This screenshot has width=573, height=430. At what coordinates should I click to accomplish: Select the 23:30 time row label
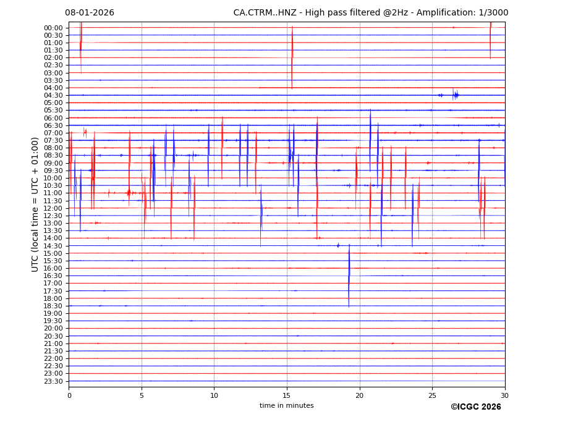pos(53,381)
